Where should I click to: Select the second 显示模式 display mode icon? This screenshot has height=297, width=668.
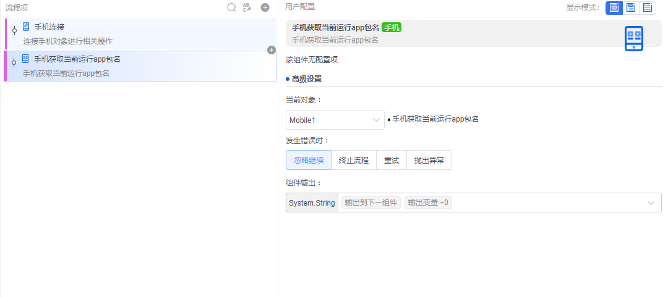(x=631, y=7)
